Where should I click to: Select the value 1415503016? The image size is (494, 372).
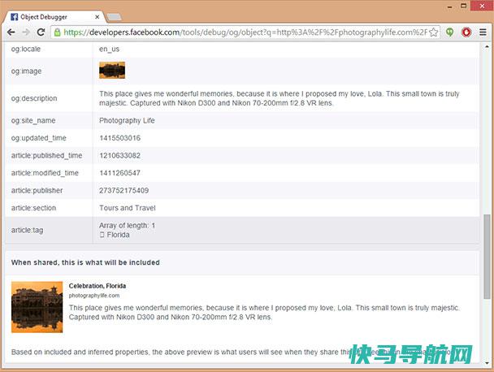coord(120,138)
